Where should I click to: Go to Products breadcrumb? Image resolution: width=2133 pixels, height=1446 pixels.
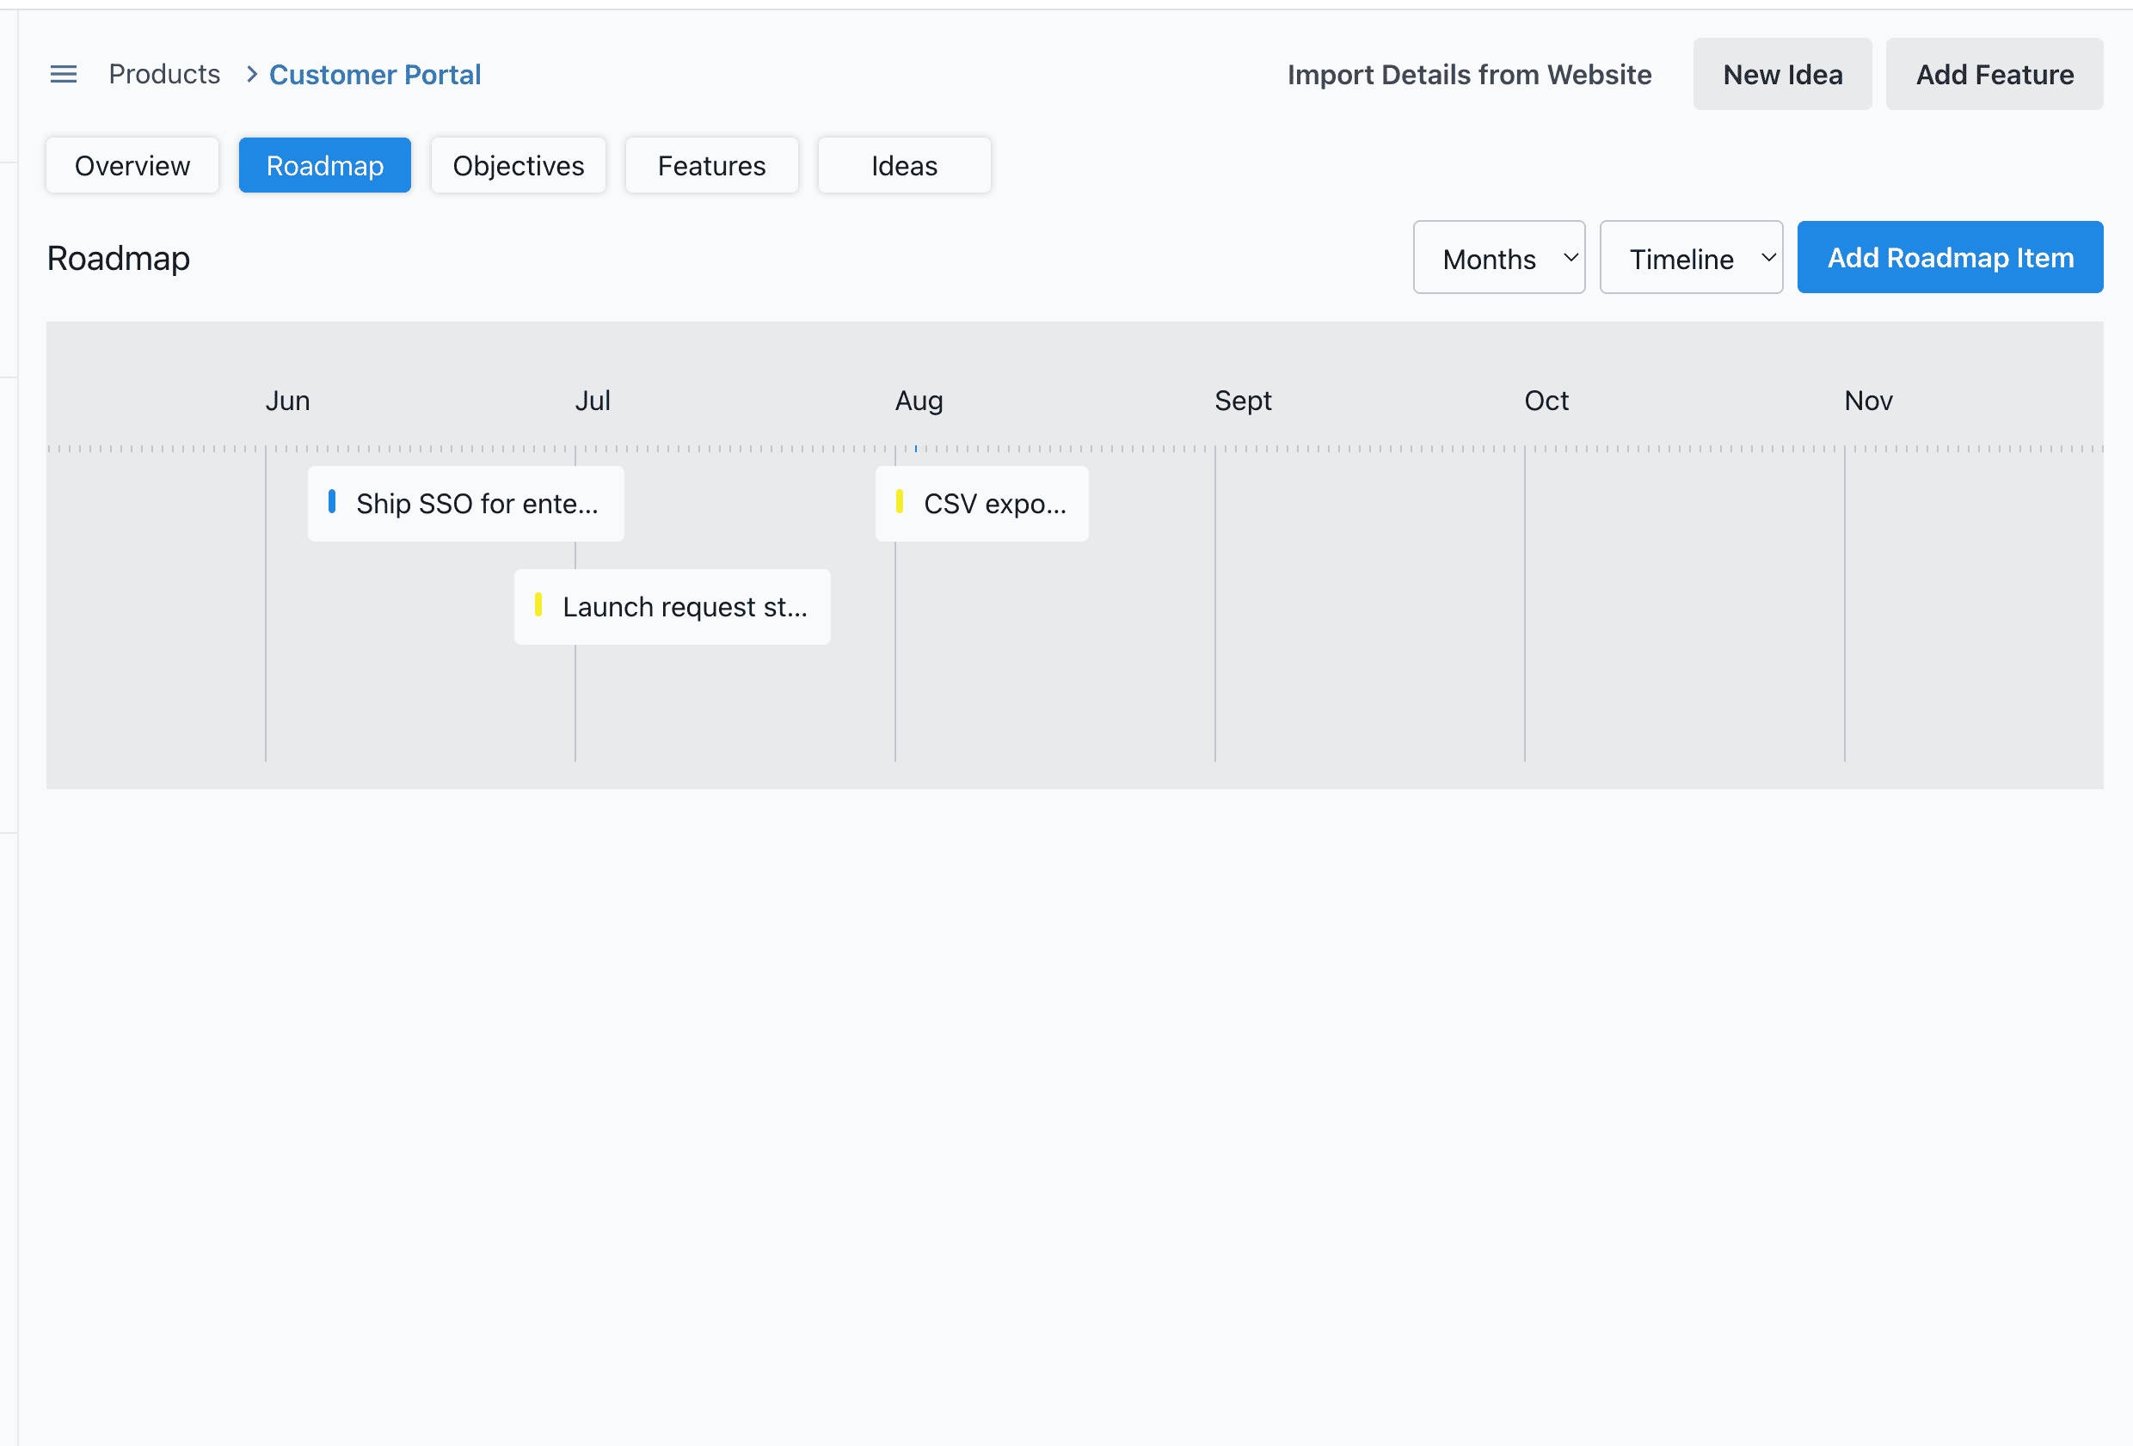pyautogui.click(x=164, y=74)
